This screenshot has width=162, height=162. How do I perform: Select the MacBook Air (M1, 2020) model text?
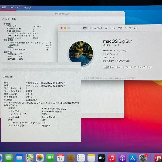[114, 51]
